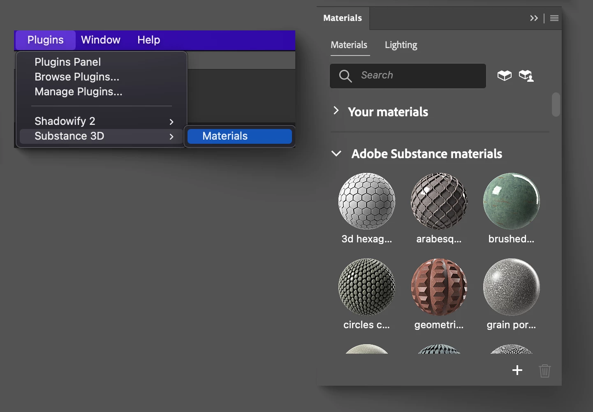
Task: Click Materials in the Substance 3D submenu
Action: (x=239, y=136)
